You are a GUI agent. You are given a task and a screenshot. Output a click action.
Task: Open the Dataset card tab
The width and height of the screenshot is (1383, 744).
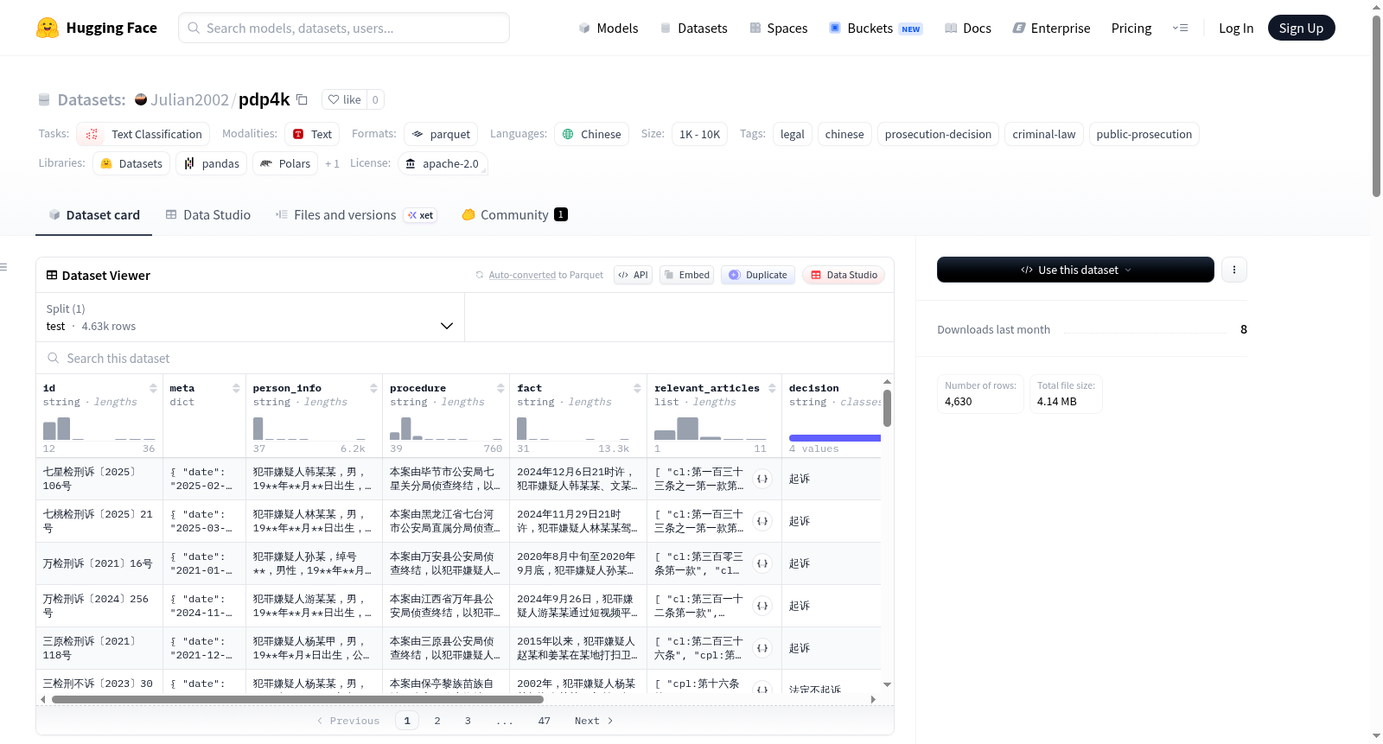click(93, 214)
